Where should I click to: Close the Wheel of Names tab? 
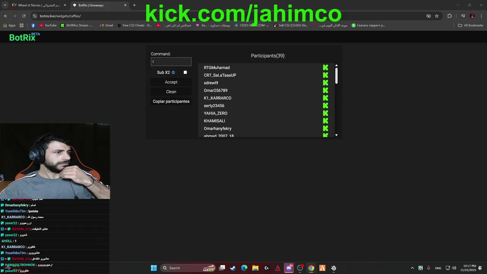[65, 5]
